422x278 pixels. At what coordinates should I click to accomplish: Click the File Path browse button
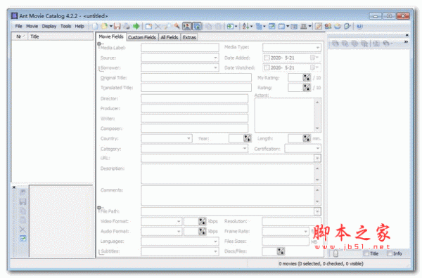pos(317,211)
